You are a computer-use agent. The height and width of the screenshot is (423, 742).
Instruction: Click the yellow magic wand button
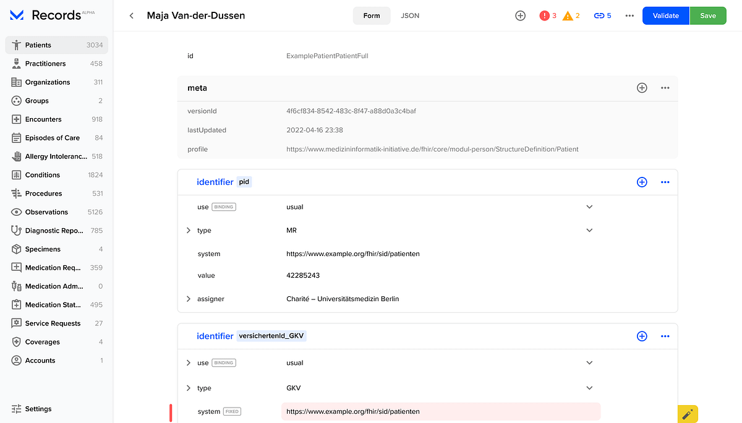(x=688, y=414)
